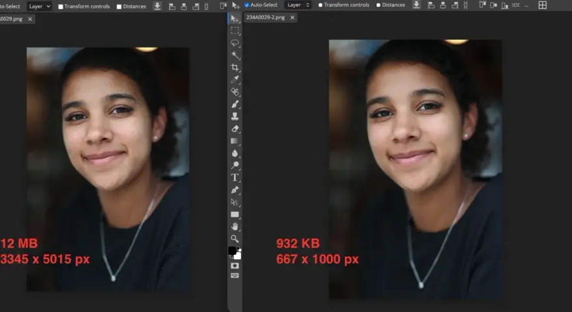Enable Distances checkbox in right options bar
Viewport: 572px width, 312px height.
coord(378,5)
